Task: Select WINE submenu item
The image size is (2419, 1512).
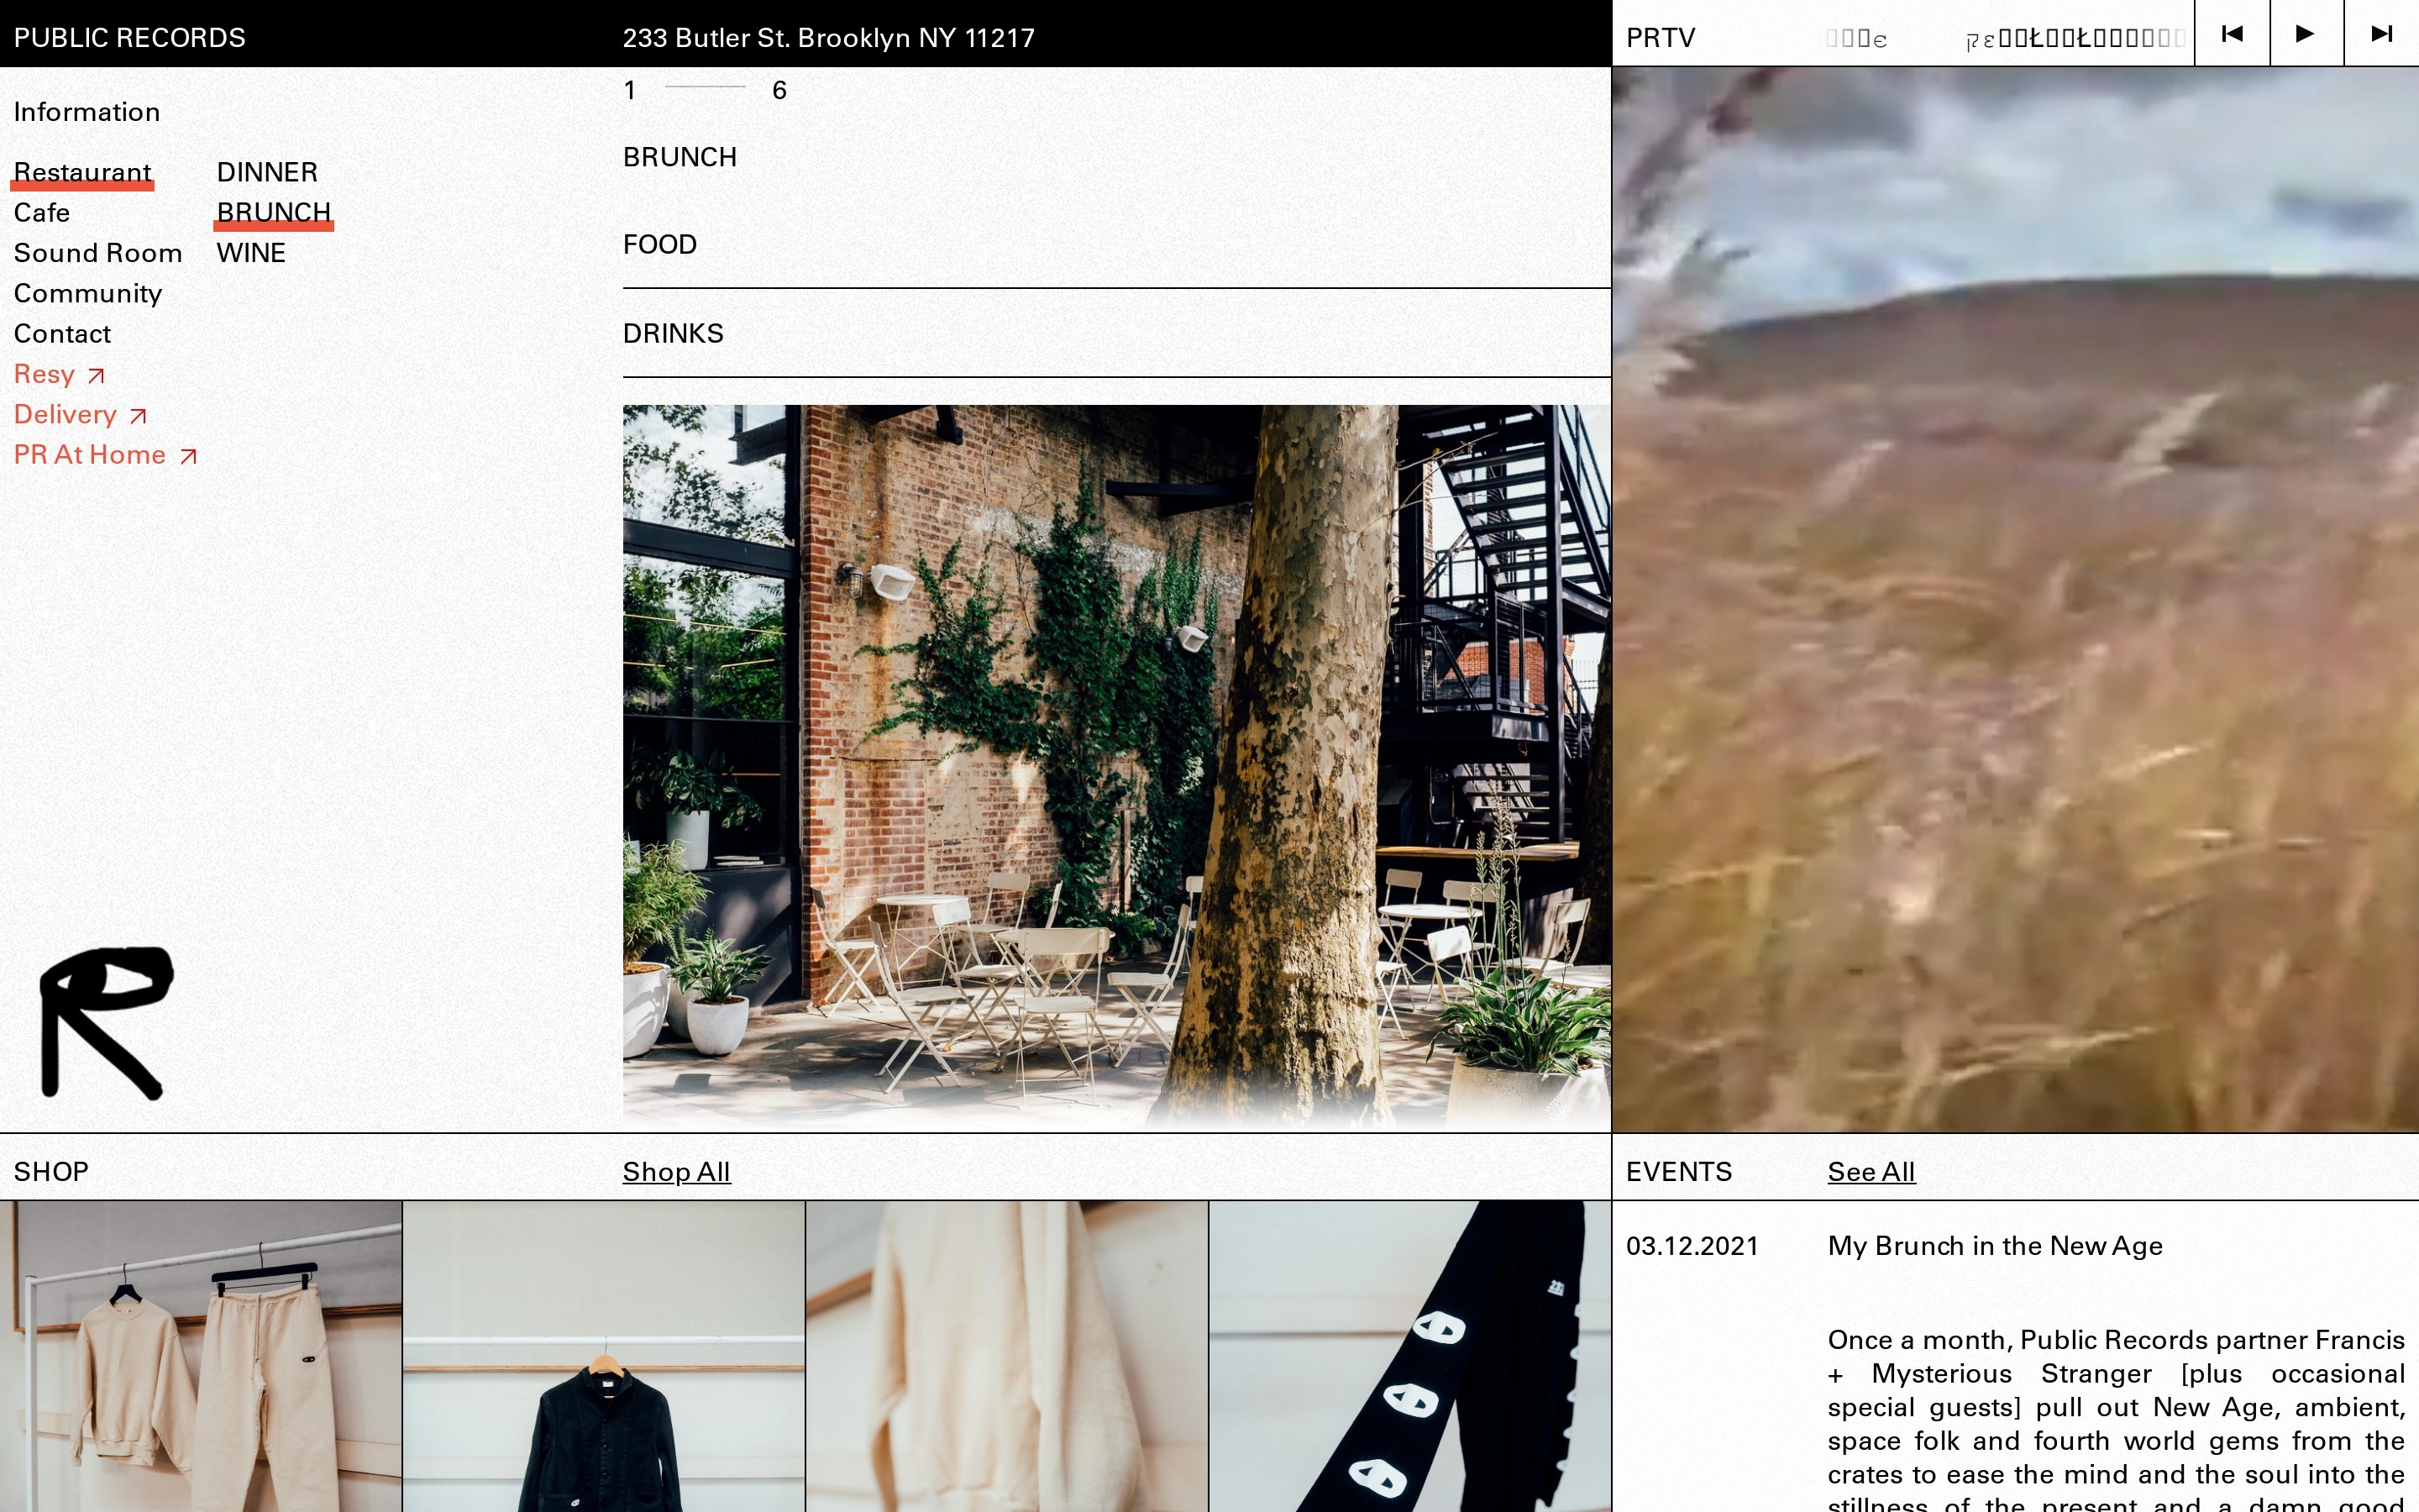Action: coord(251,253)
